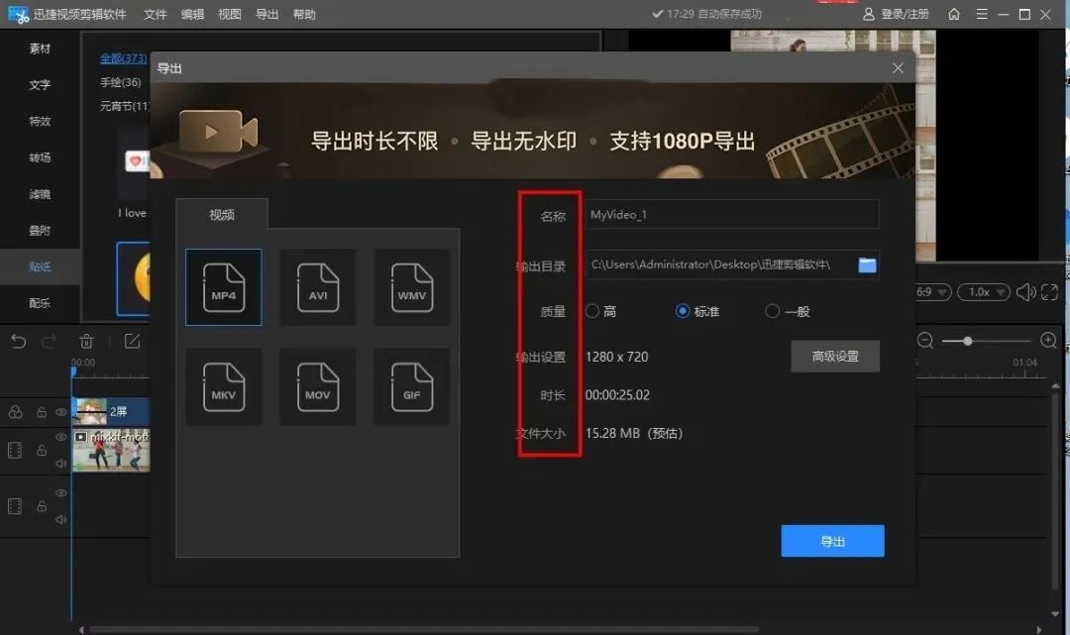
Task: Switch to the 配乐 music panel
Action: coord(39,303)
